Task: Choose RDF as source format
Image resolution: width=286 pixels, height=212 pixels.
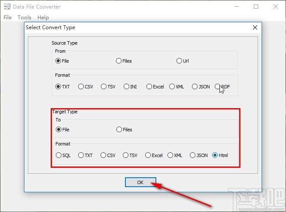Action: point(222,87)
